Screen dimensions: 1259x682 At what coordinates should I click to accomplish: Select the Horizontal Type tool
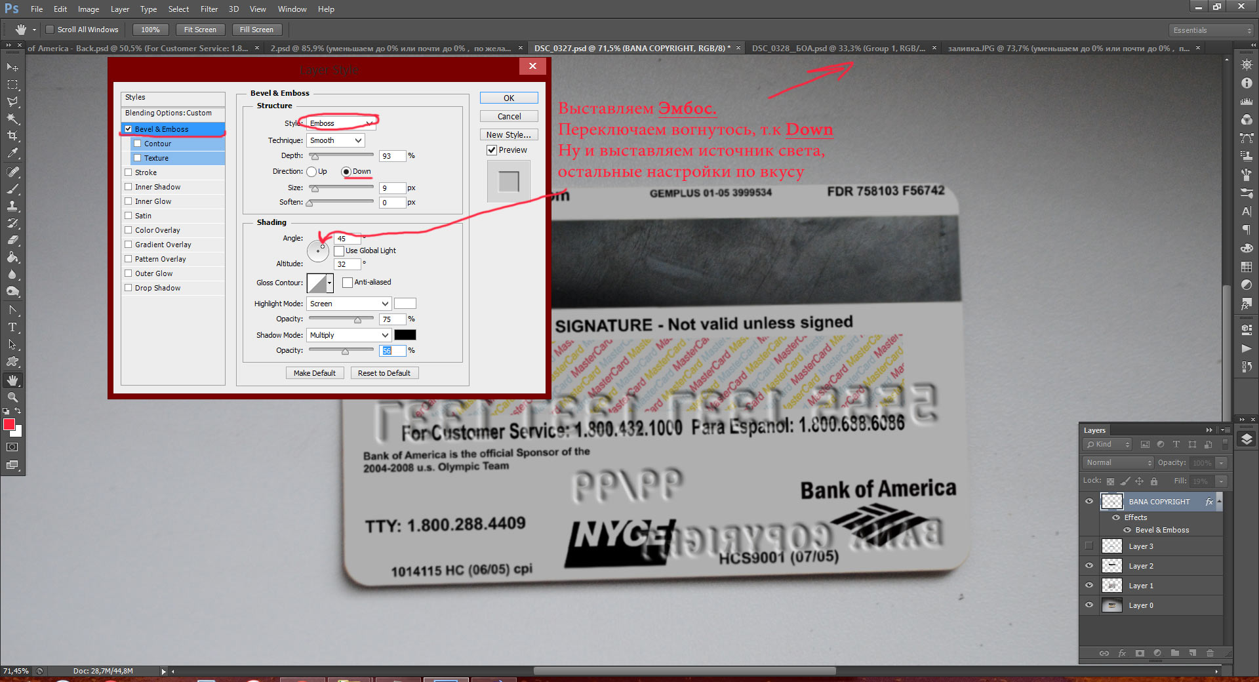click(x=12, y=327)
